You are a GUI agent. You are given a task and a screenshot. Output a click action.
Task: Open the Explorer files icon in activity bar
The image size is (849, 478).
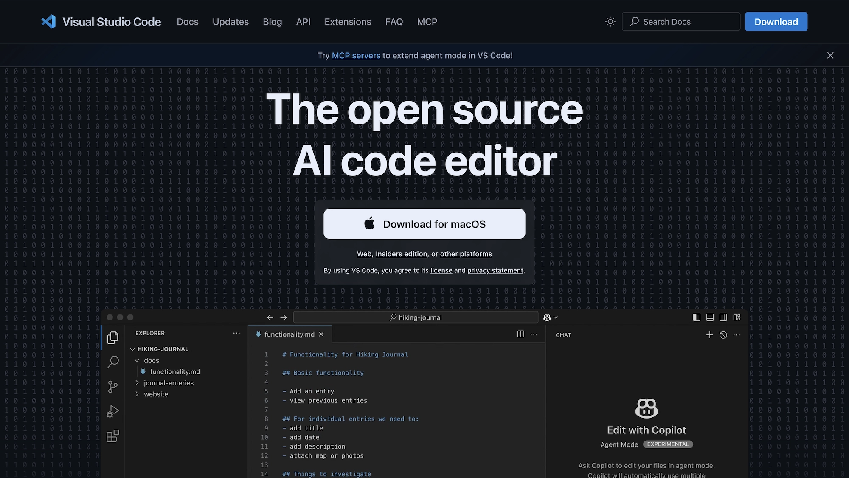click(x=112, y=338)
